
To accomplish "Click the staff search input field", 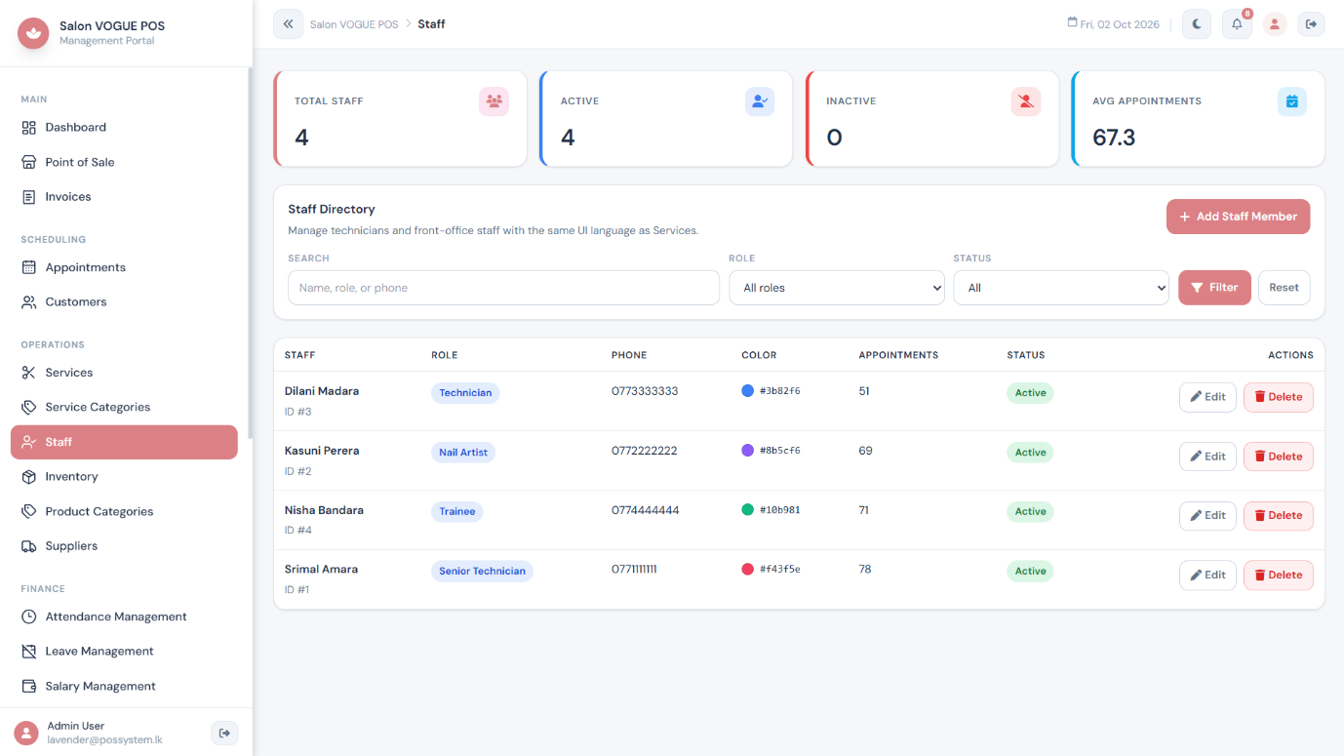I will click(x=503, y=288).
